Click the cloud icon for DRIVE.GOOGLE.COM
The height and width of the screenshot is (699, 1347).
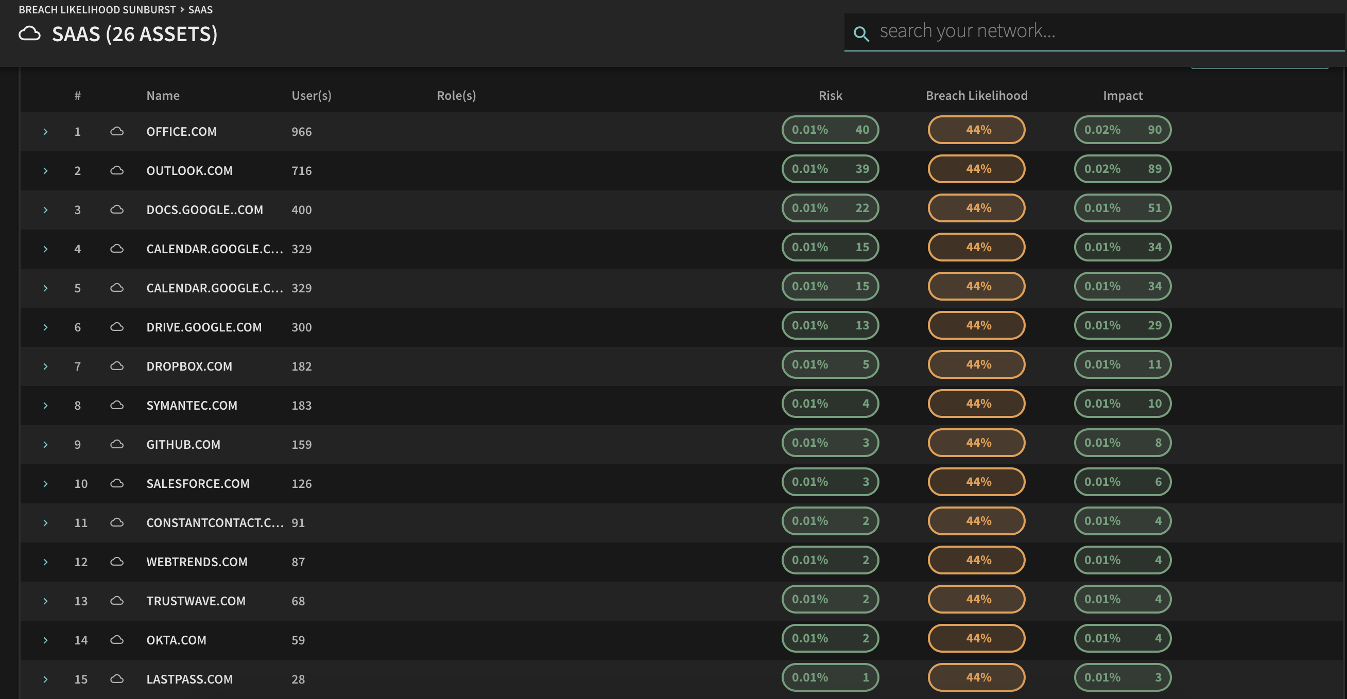point(117,327)
